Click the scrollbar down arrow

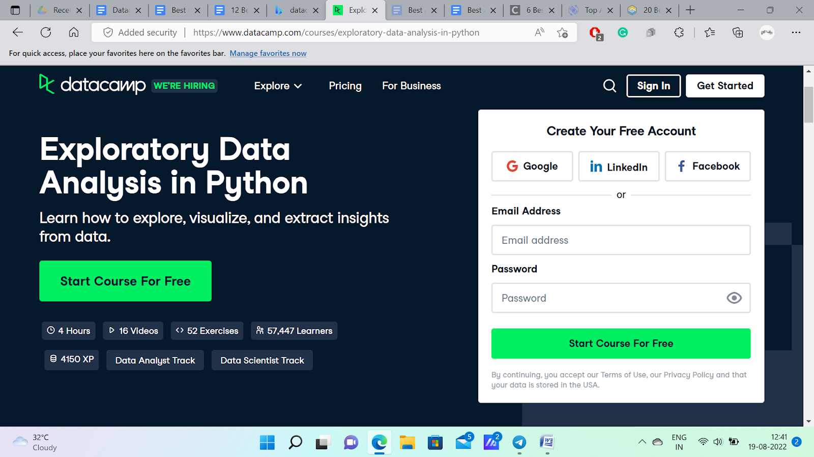pyautogui.click(x=808, y=421)
